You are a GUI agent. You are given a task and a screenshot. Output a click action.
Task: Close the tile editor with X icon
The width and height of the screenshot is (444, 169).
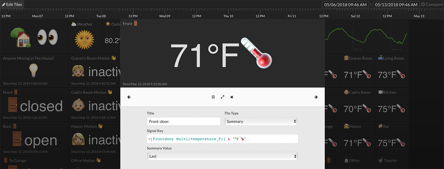coord(232,97)
